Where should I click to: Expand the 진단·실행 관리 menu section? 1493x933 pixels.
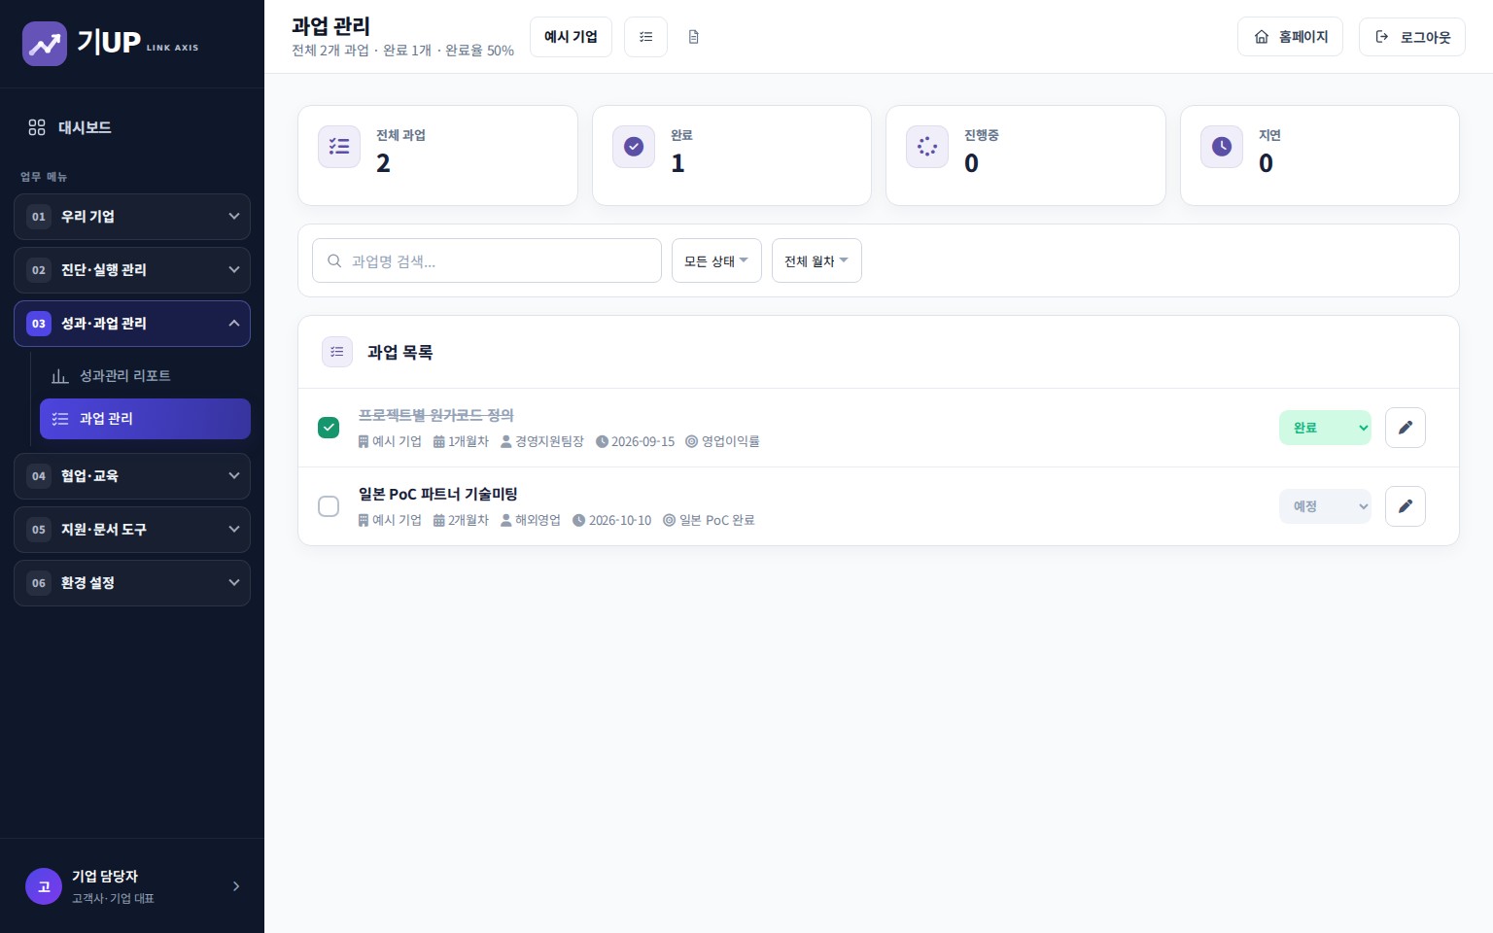point(132,270)
